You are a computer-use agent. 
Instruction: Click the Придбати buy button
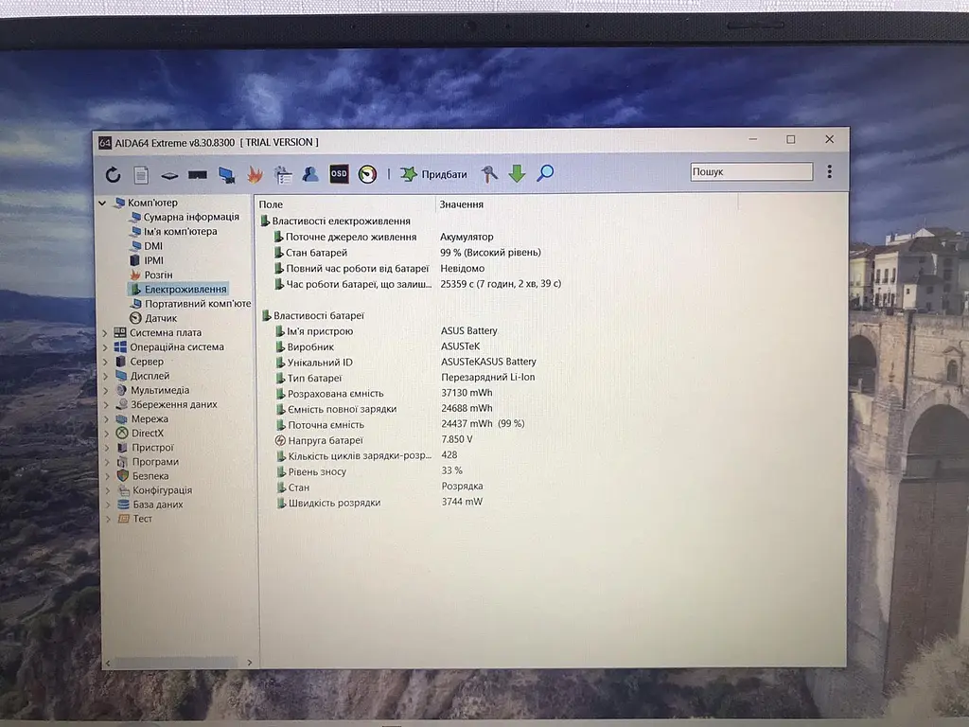click(x=433, y=174)
